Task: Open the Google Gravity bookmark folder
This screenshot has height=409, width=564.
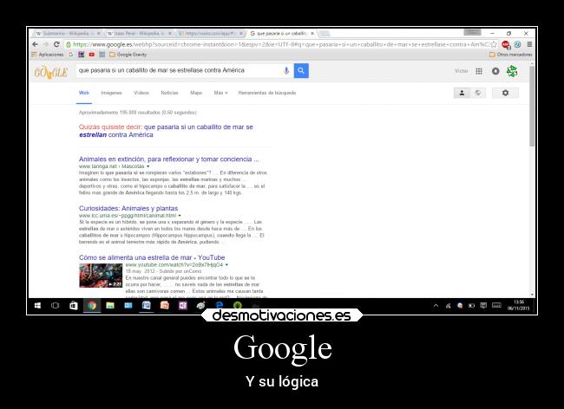Action: click(x=128, y=55)
